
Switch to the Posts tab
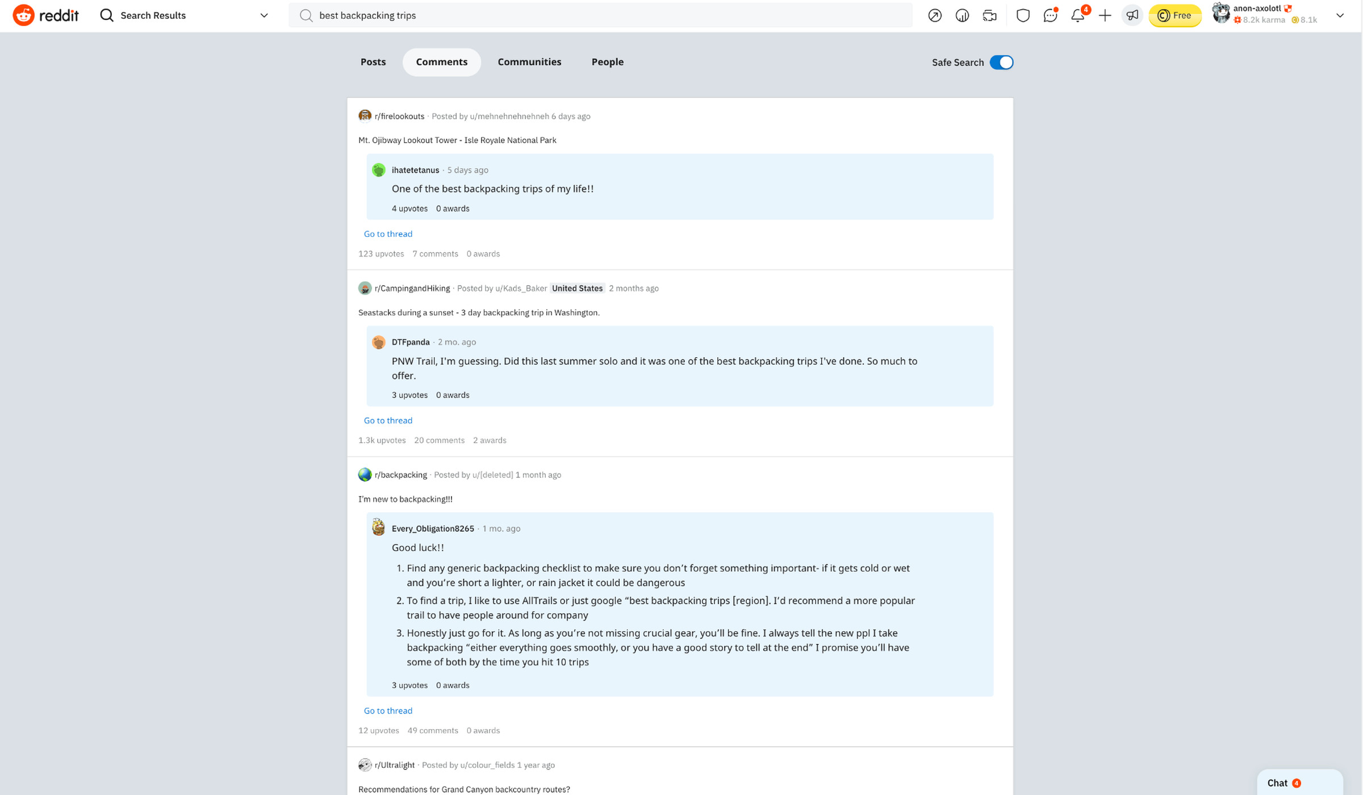click(x=373, y=61)
